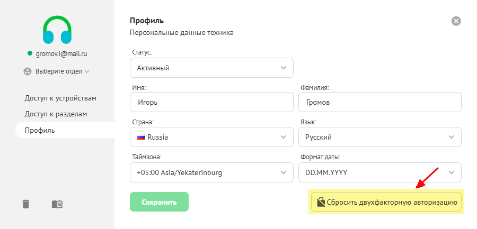Open the Таймзона timezone dropdown

click(211, 172)
